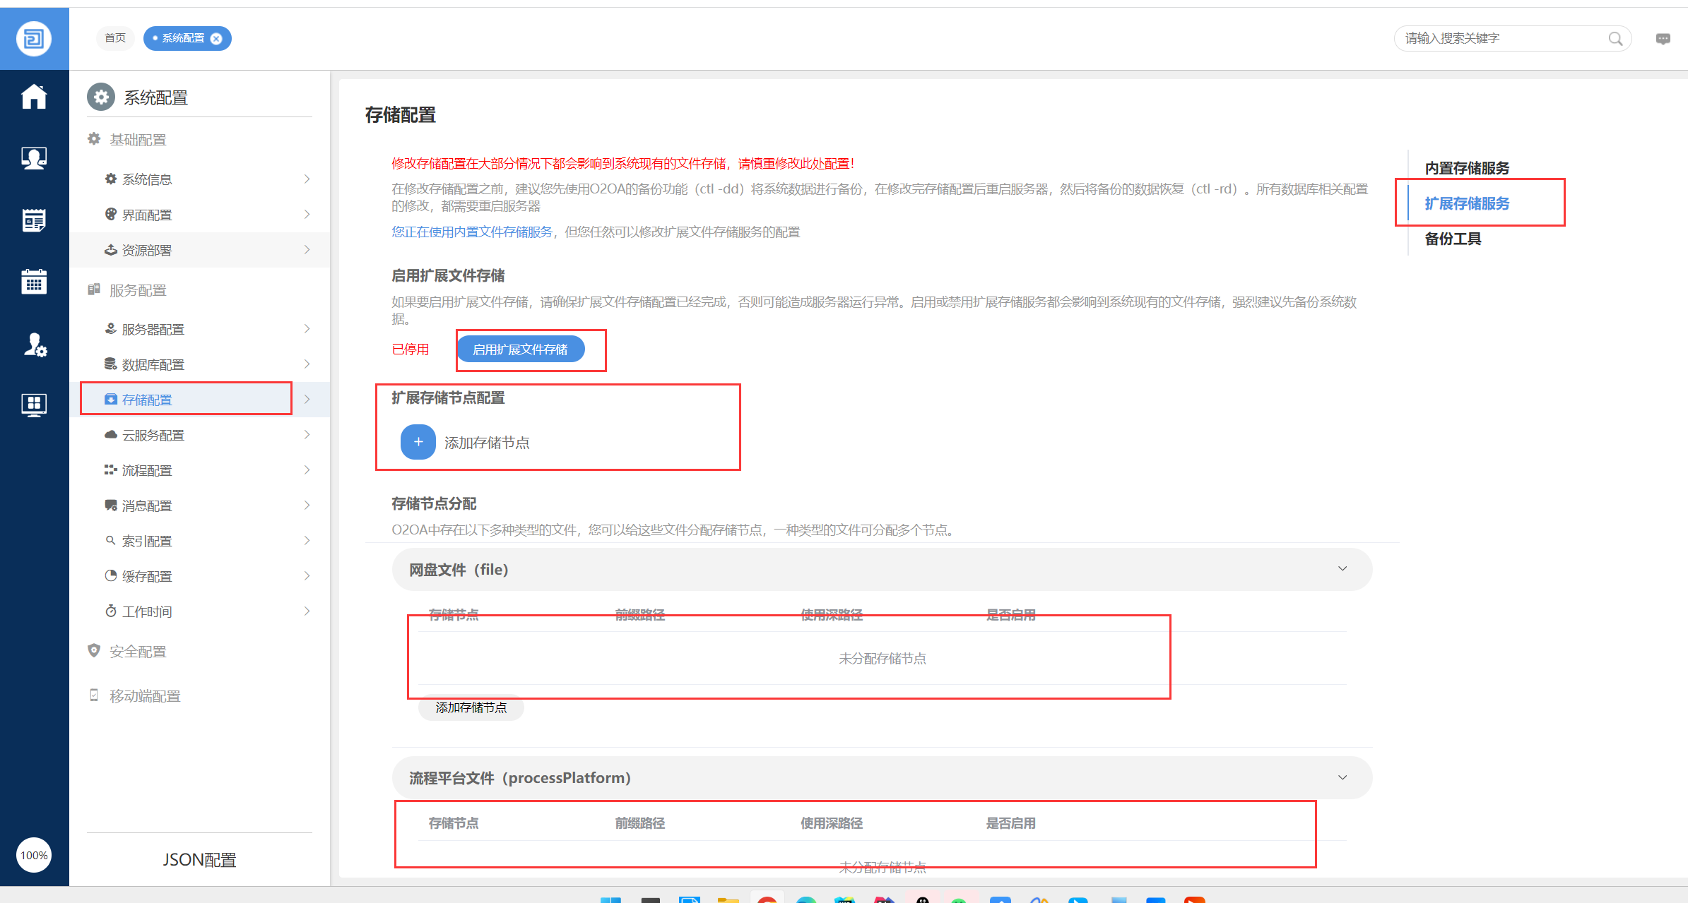1688x903 pixels.
Task: Close the 系统配置 tab via its x icon
Action: (217, 39)
